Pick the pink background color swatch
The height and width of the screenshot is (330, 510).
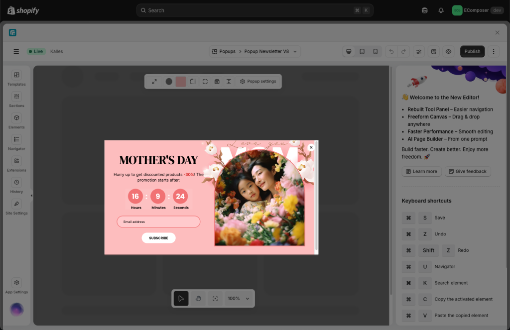(x=181, y=82)
